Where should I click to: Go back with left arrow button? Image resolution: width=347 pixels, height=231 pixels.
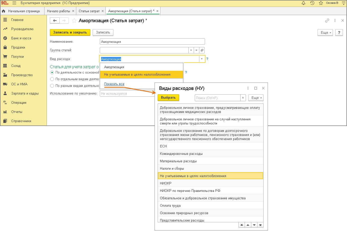pyautogui.click(x=55, y=20)
